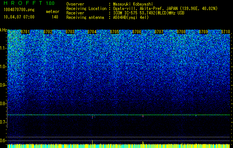
Task: Click the Receiving antenna label
Action: tap(85, 17)
